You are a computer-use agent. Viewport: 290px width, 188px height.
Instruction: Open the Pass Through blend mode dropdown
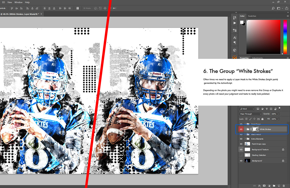point(250,114)
